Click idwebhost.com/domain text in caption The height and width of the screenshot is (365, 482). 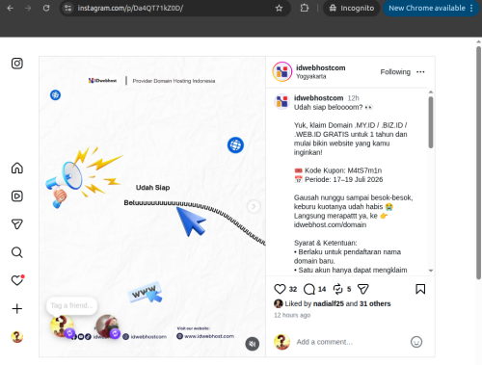330,224
